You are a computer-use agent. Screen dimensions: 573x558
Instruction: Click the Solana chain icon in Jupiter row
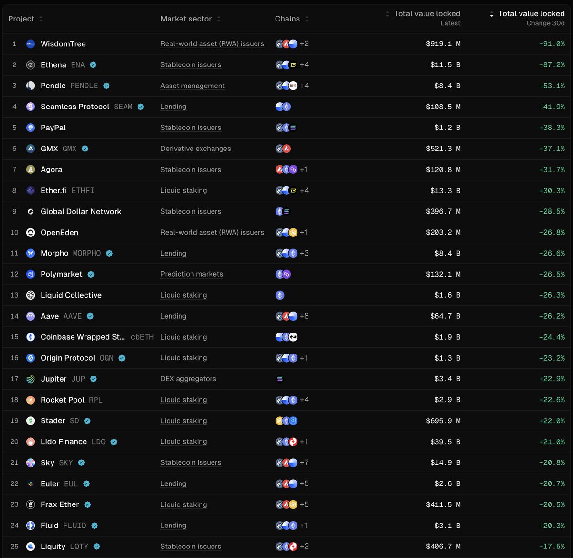280,379
